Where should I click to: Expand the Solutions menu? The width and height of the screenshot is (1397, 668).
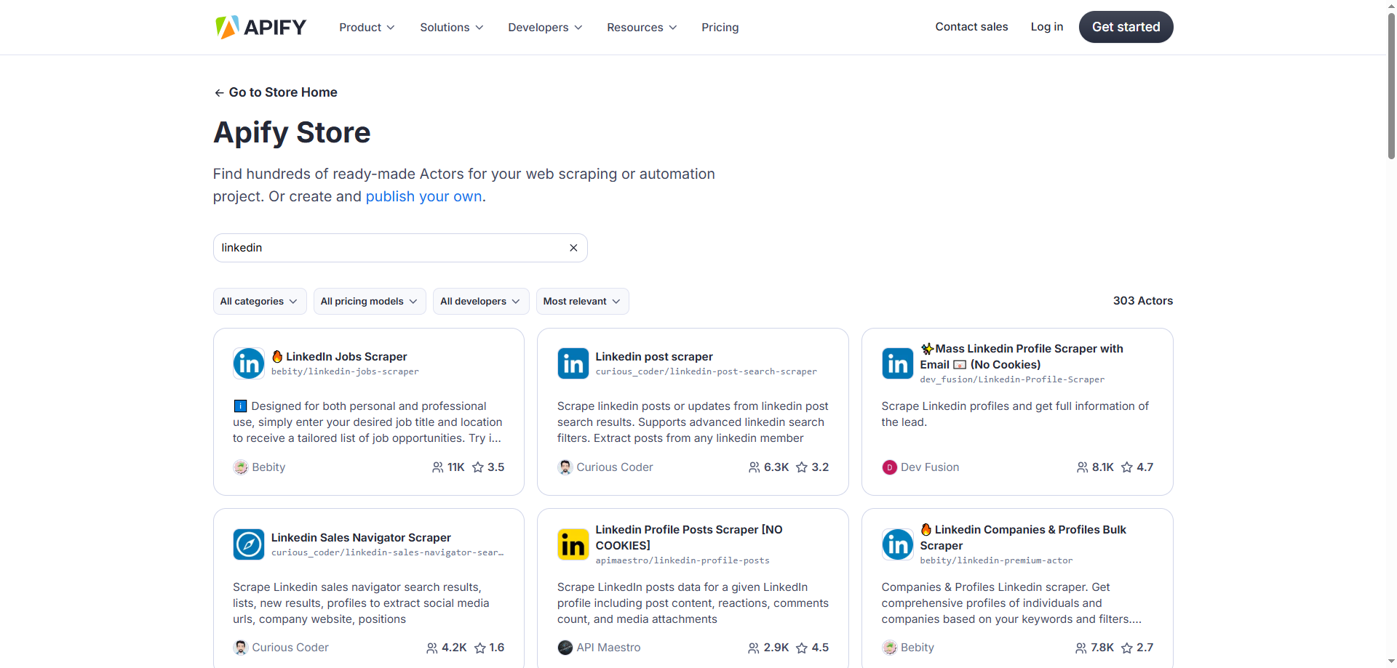[x=451, y=27]
